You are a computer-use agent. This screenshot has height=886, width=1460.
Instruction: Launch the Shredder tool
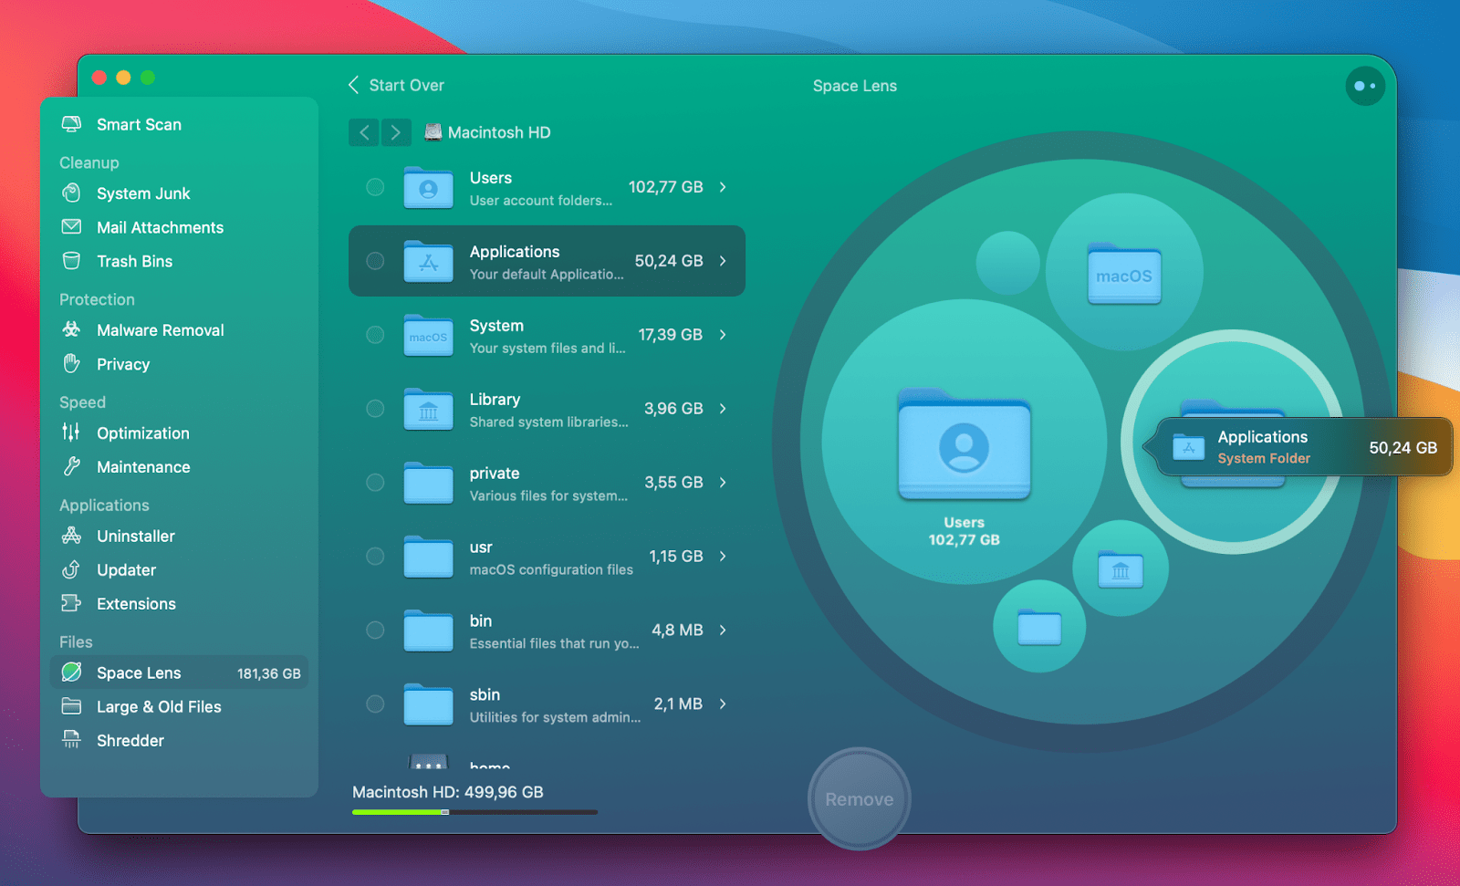coord(130,740)
